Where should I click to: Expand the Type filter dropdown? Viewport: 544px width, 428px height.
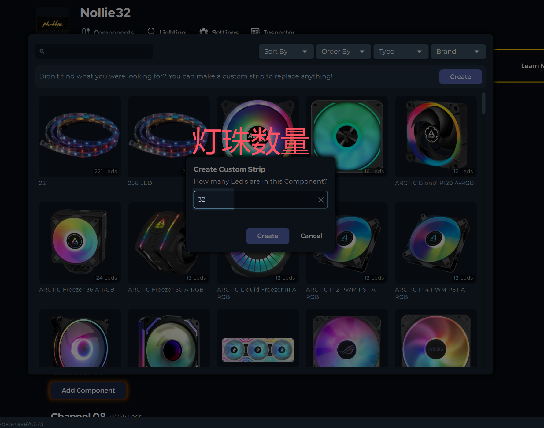click(x=401, y=51)
